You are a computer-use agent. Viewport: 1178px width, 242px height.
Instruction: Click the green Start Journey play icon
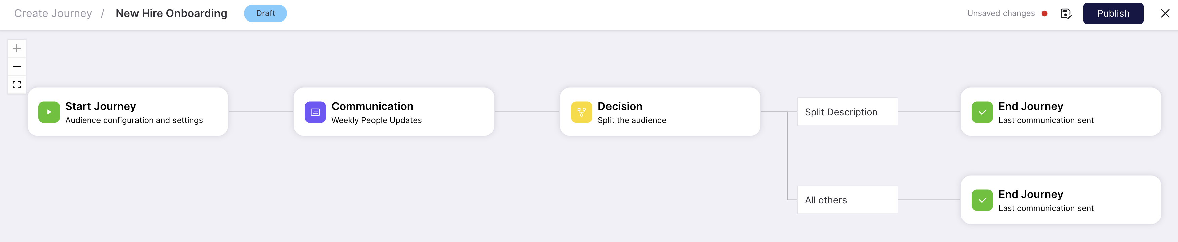click(x=49, y=112)
